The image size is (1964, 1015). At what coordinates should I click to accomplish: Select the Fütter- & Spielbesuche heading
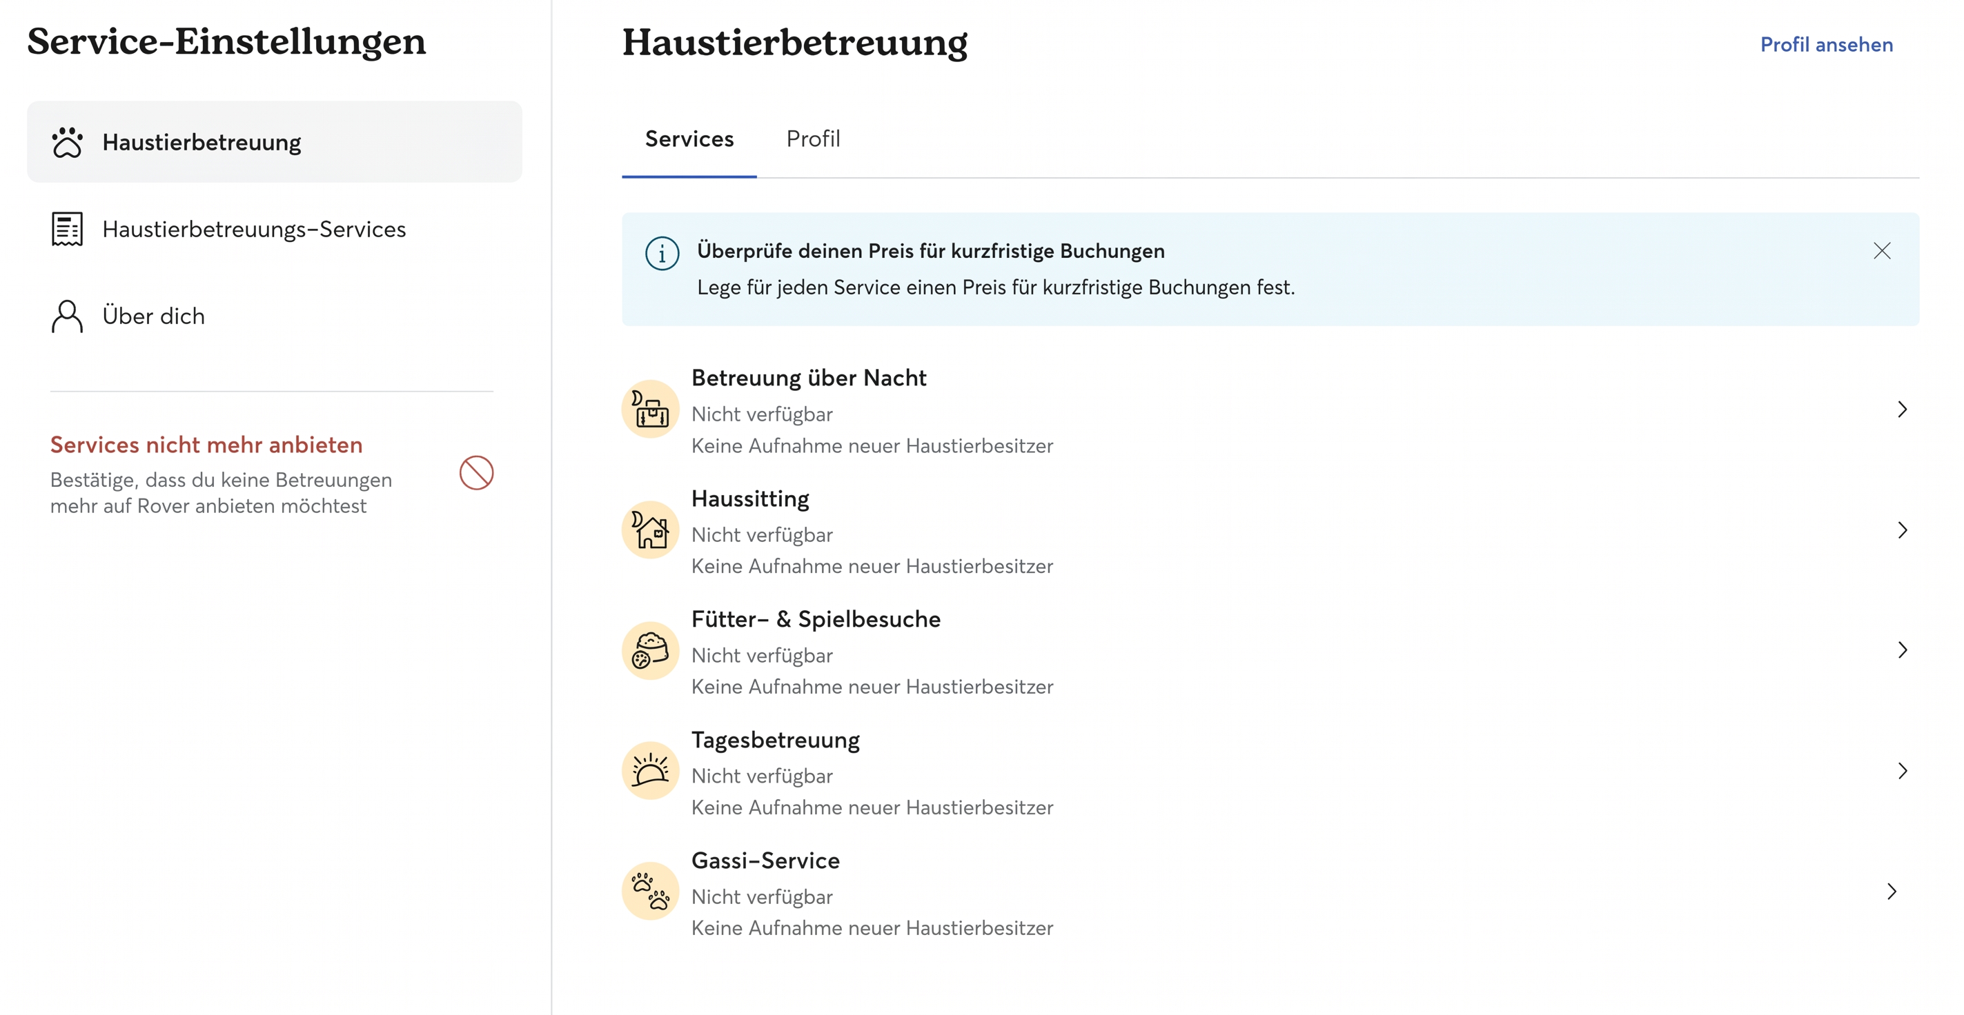point(816,619)
